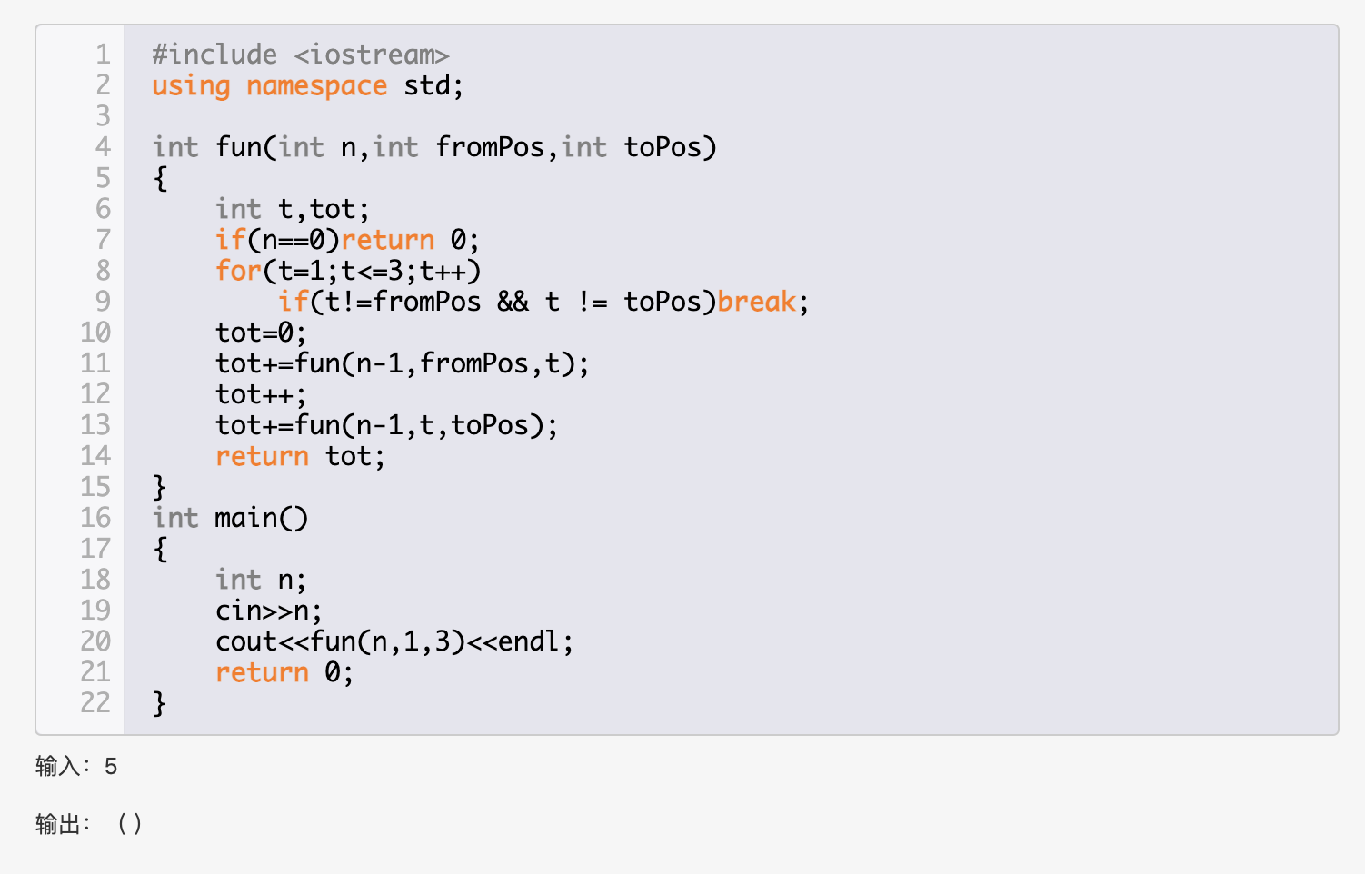The image size is (1365, 874).
Task: Click 'tot+=fun(n-1,fromPos,t);' line
Action: (403, 363)
